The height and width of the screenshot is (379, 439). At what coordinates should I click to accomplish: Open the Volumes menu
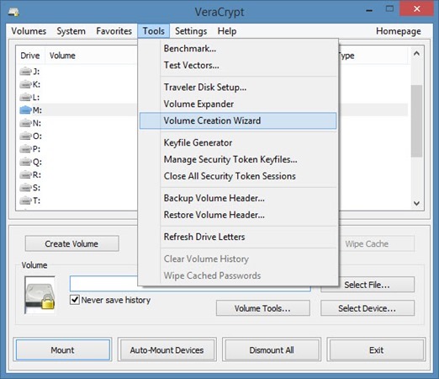click(x=29, y=31)
